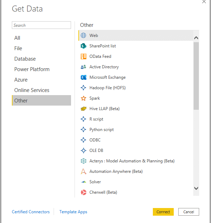211x223 pixels.
Task: Select Python script from the list
Action: tap(101, 130)
